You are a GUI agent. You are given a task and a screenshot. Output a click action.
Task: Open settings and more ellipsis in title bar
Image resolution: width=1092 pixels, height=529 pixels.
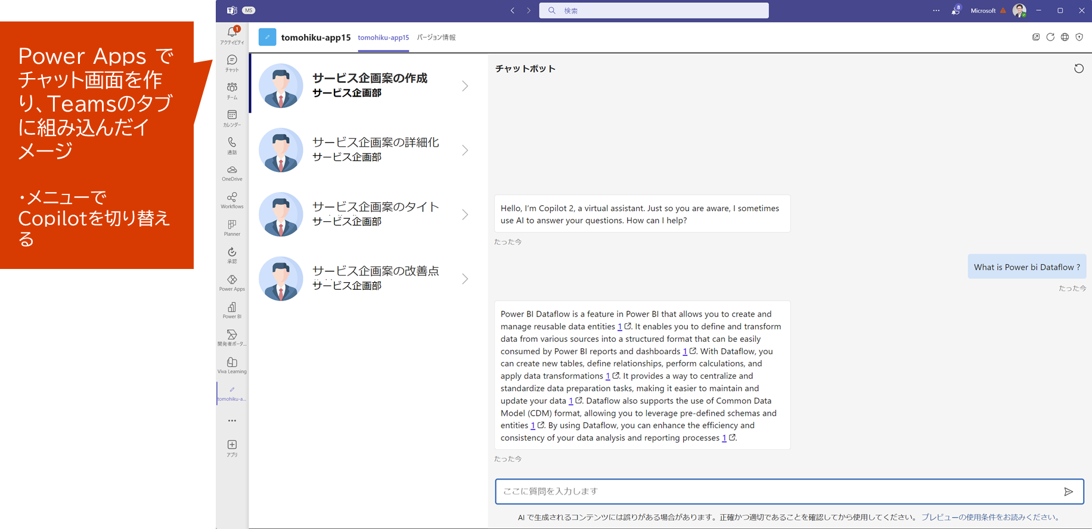[936, 10]
